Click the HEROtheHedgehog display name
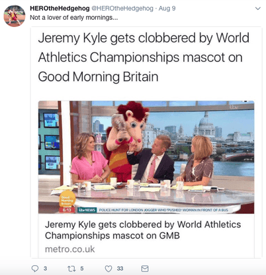The width and height of the screenshot is (266, 275). pyautogui.click(x=60, y=9)
